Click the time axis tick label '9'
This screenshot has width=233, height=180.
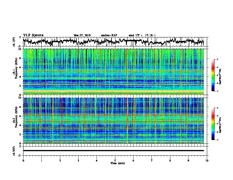click(188, 161)
